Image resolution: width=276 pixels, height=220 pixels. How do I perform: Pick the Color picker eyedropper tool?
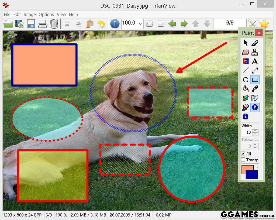(x=255, y=89)
